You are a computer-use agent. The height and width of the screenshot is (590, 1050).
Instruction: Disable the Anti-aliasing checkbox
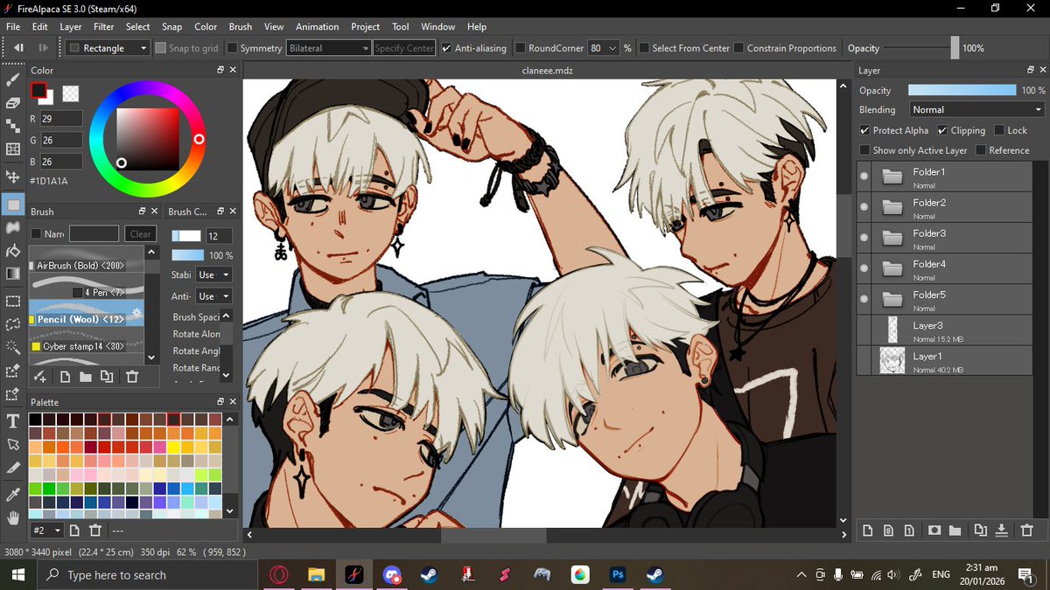click(447, 48)
